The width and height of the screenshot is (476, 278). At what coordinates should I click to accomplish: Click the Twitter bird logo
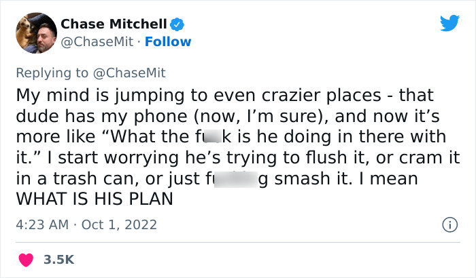[449, 23]
